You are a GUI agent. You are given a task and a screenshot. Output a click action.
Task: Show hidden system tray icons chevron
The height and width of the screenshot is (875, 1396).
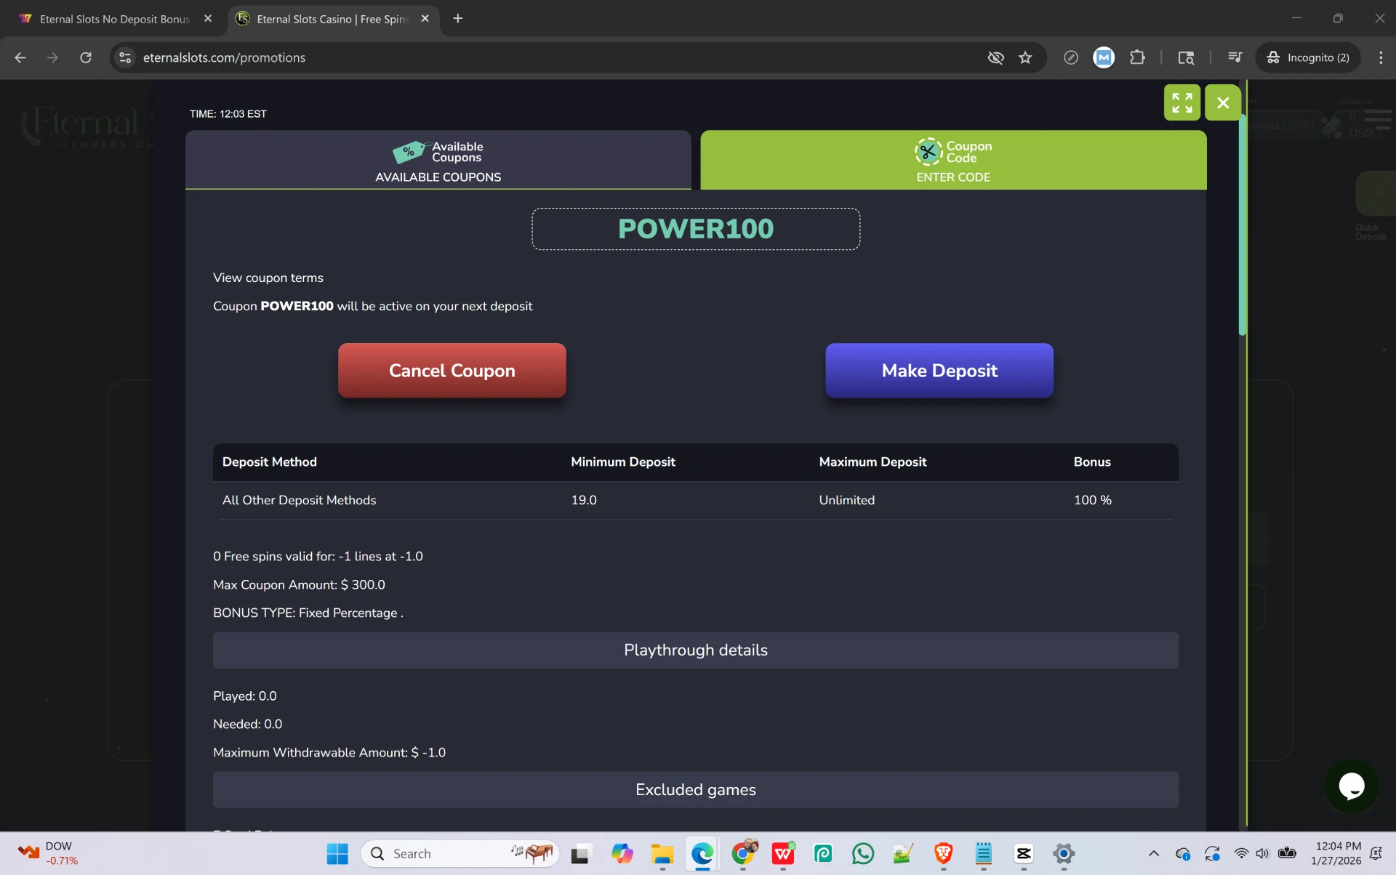(x=1153, y=853)
